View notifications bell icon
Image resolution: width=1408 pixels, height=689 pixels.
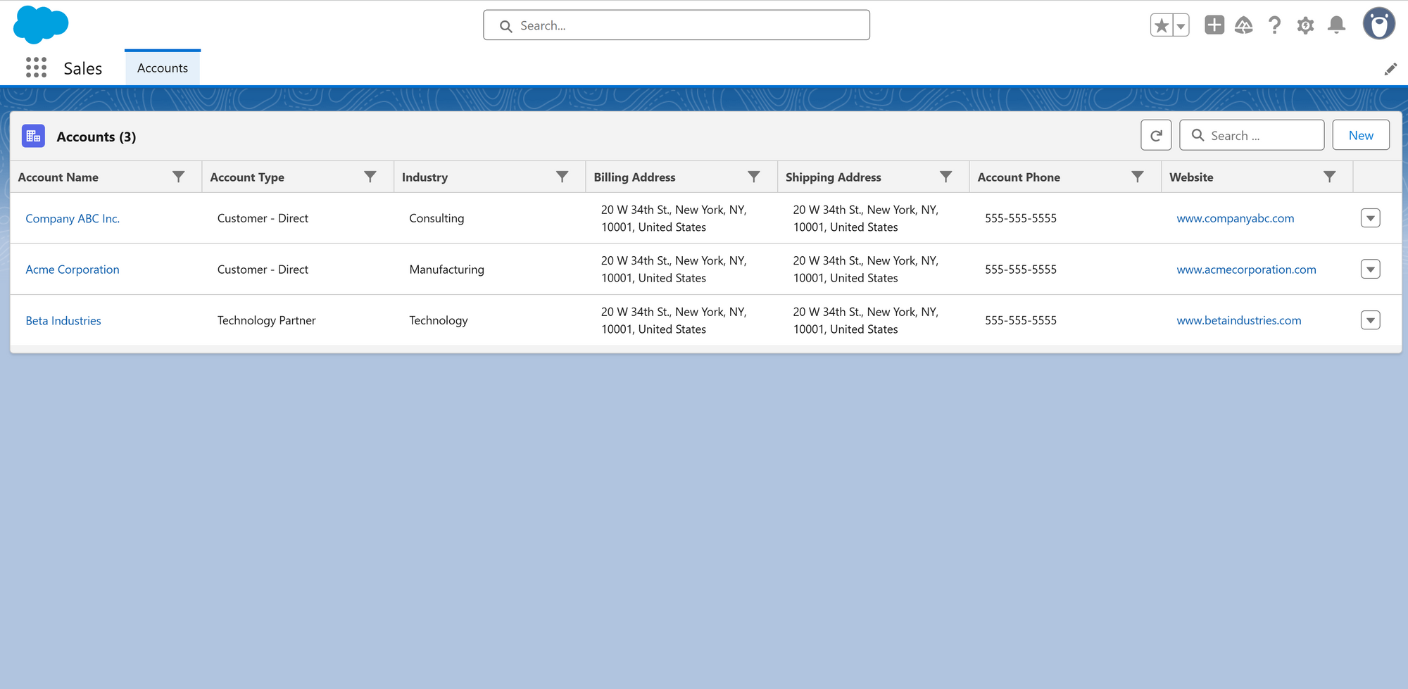coord(1336,26)
